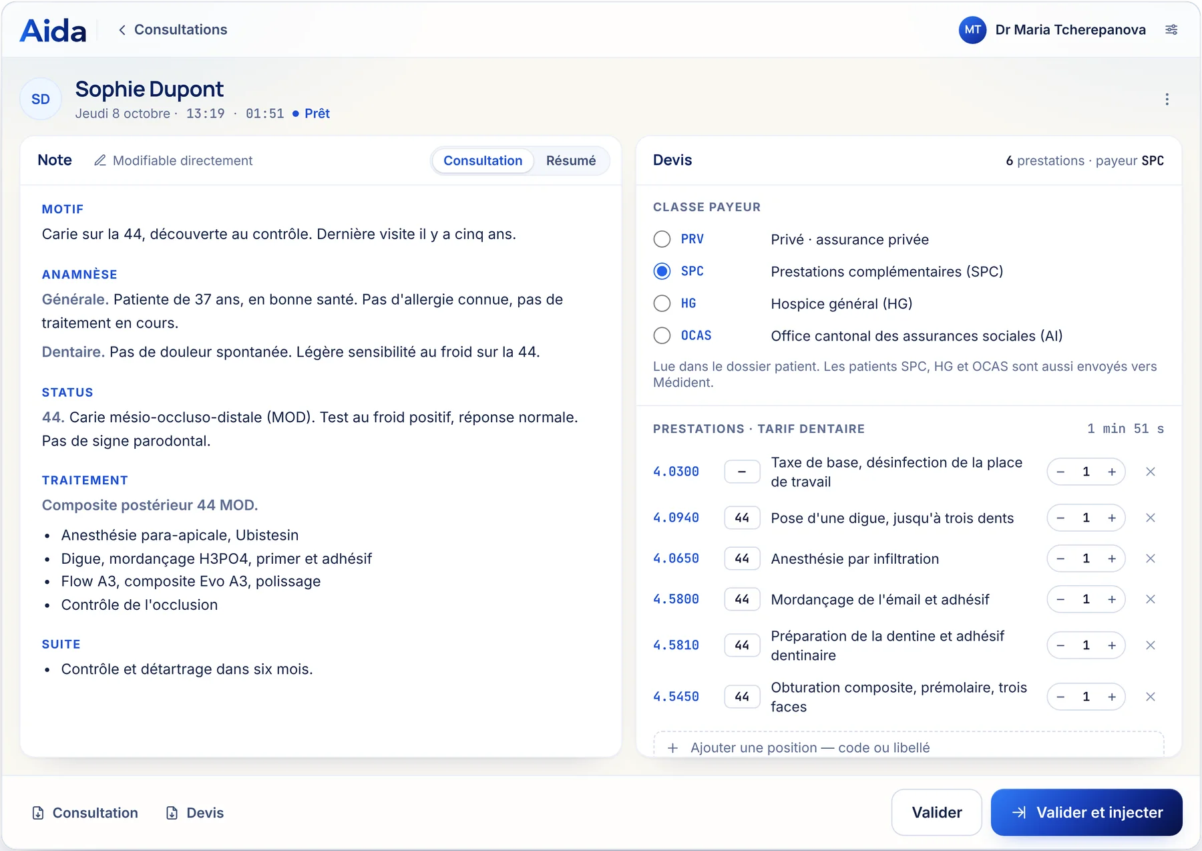This screenshot has width=1202, height=851.
Task: Choose the HG Hospice général radio
Action: [662, 303]
